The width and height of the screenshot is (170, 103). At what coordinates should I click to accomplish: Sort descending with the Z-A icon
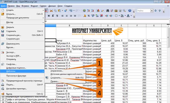coord(92,11)
